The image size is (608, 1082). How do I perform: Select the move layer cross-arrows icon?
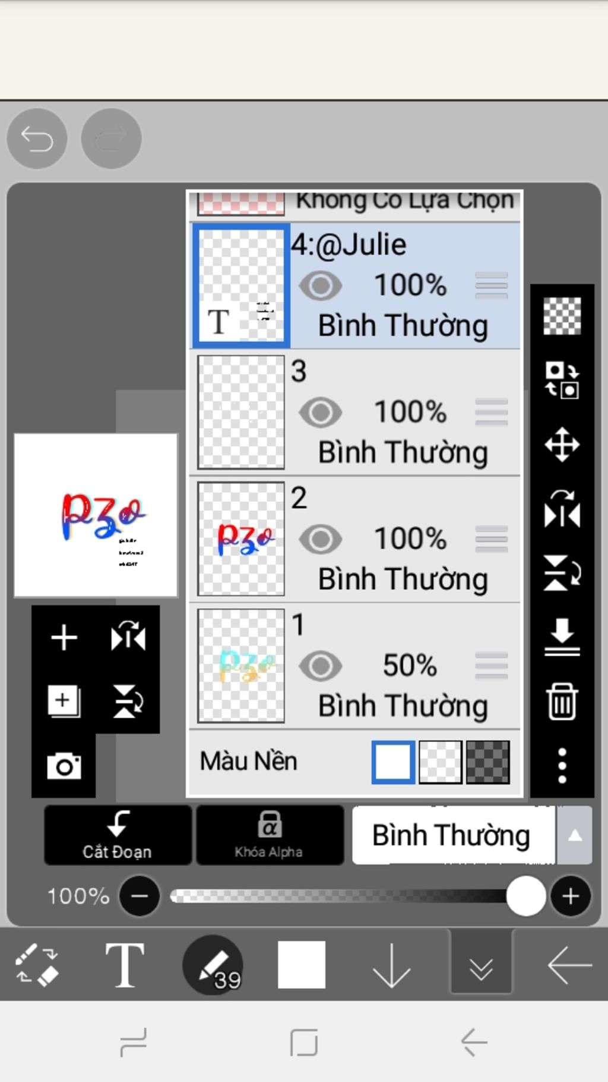562,444
